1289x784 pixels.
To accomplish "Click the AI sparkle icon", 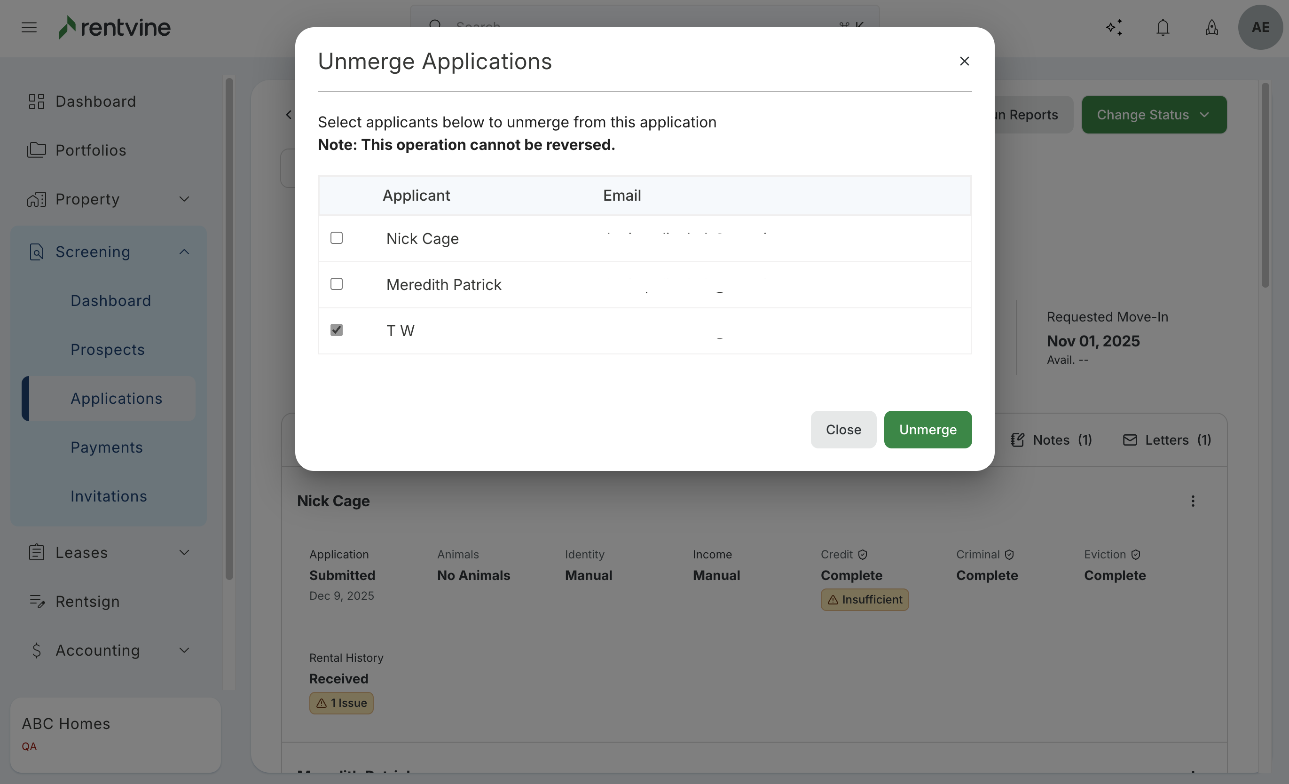I will [1114, 27].
